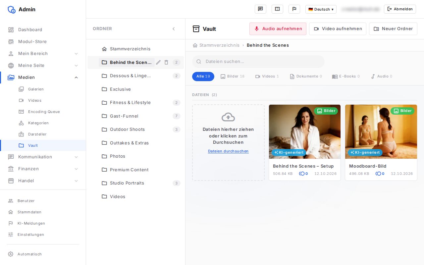This screenshot has width=424, height=265.
Task: Filter files by Videos tab
Action: (267, 77)
